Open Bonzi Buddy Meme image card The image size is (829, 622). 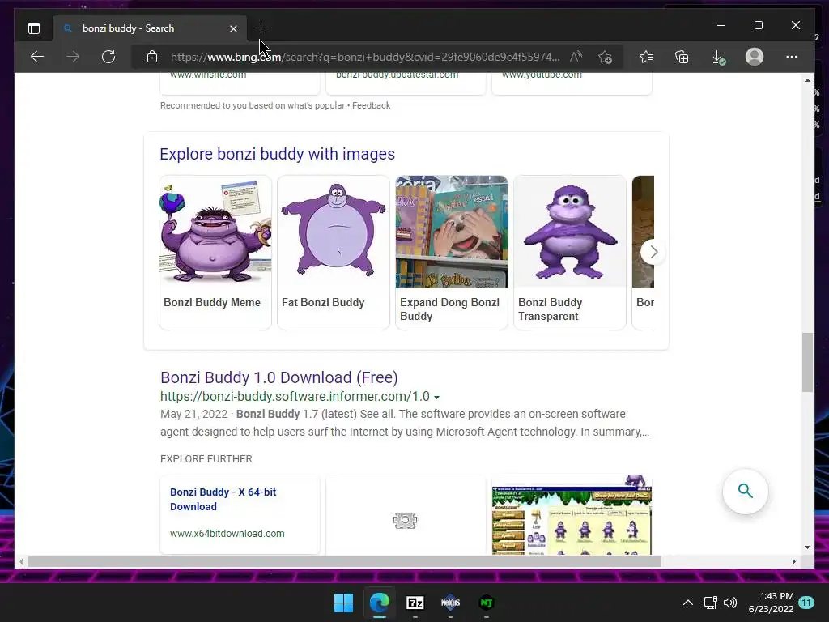point(215,253)
